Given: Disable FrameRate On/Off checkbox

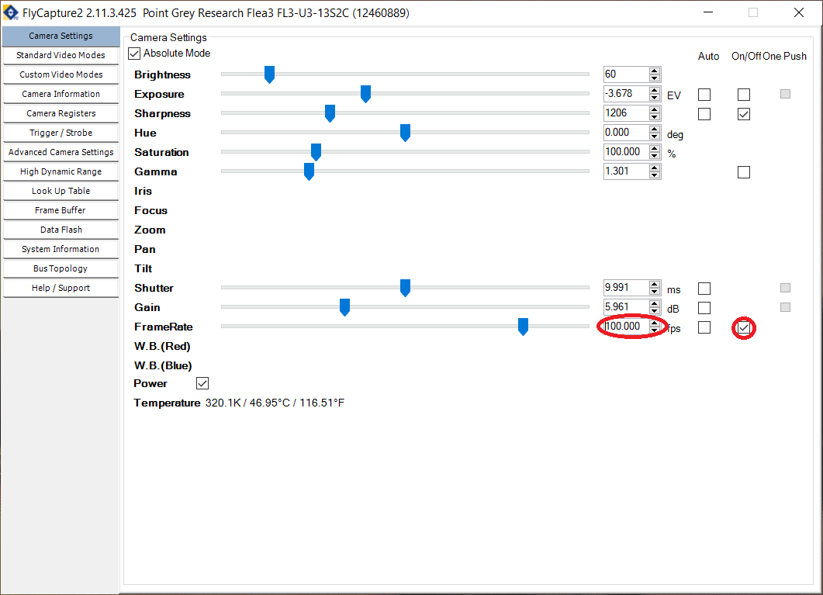Looking at the screenshot, I should 744,328.
